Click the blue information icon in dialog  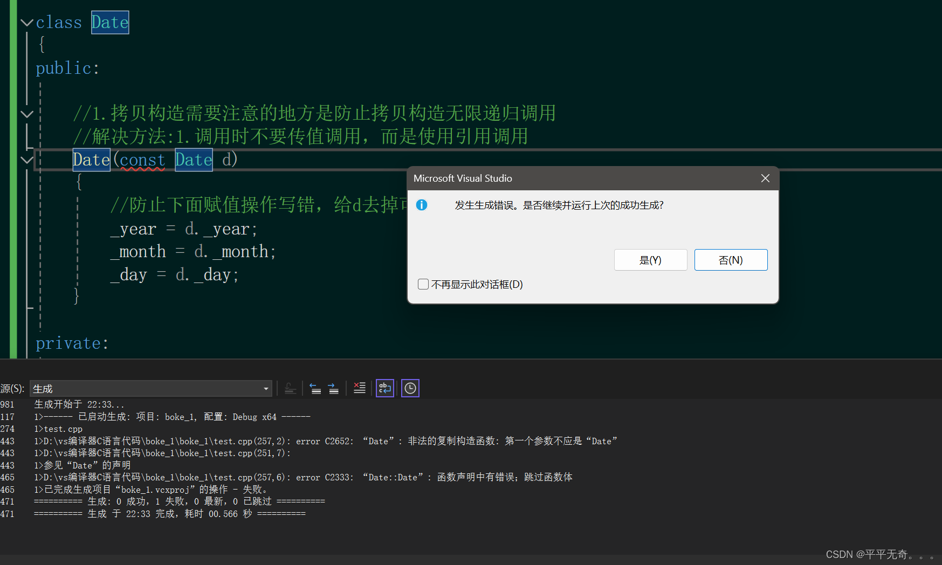[x=422, y=205]
